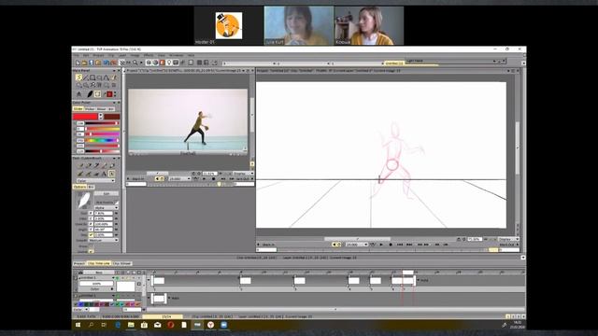Switch to Bin tab in Color panel
The height and width of the screenshot is (336, 598).
111,109
